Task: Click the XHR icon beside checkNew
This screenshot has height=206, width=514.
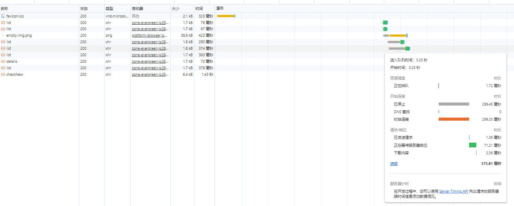Action: pyautogui.click(x=3, y=74)
